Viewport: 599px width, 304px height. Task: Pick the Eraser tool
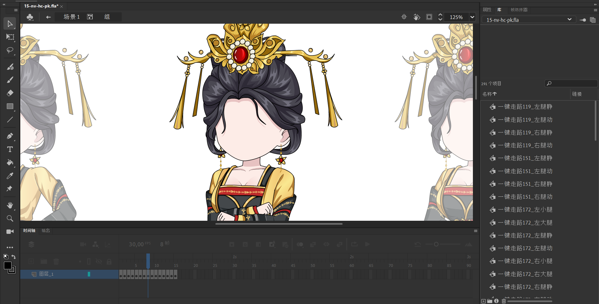click(x=10, y=93)
